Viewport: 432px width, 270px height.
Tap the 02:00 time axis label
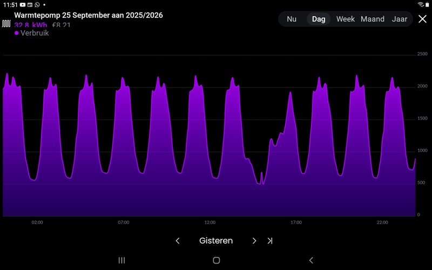(37, 222)
